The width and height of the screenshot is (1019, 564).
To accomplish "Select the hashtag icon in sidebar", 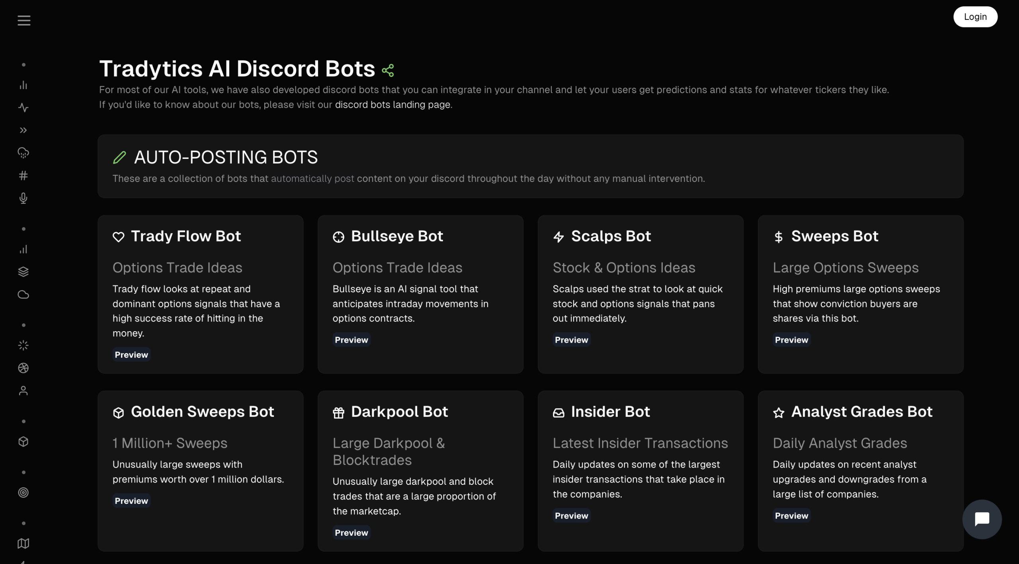I will tap(23, 176).
